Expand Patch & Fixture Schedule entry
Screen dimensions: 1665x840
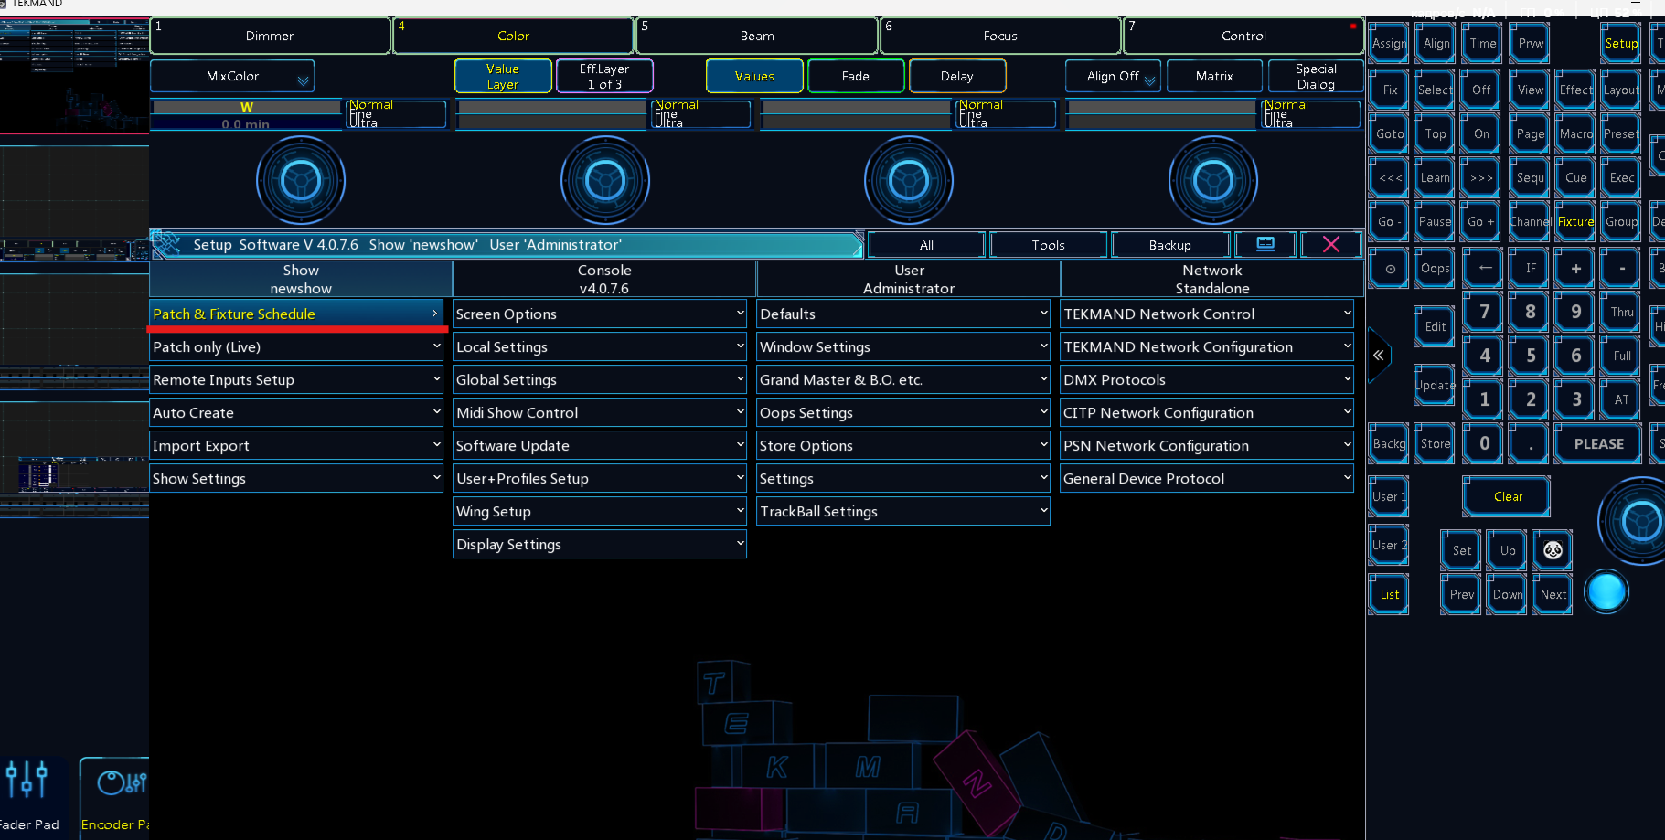point(296,314)
